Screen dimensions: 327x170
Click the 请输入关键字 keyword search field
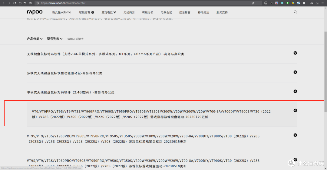pos(75,39)
